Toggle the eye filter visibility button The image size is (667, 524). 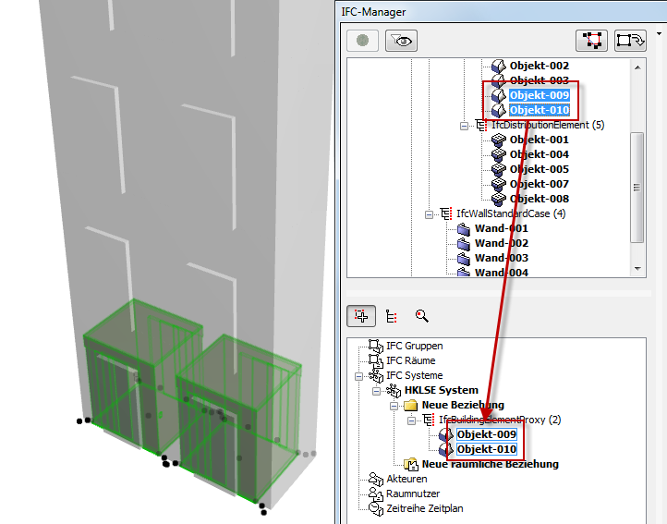401,41
